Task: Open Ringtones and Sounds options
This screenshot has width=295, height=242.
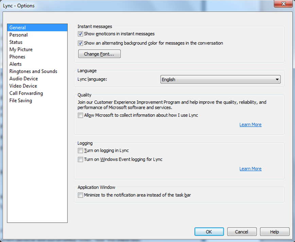Action: pos(33,71)
